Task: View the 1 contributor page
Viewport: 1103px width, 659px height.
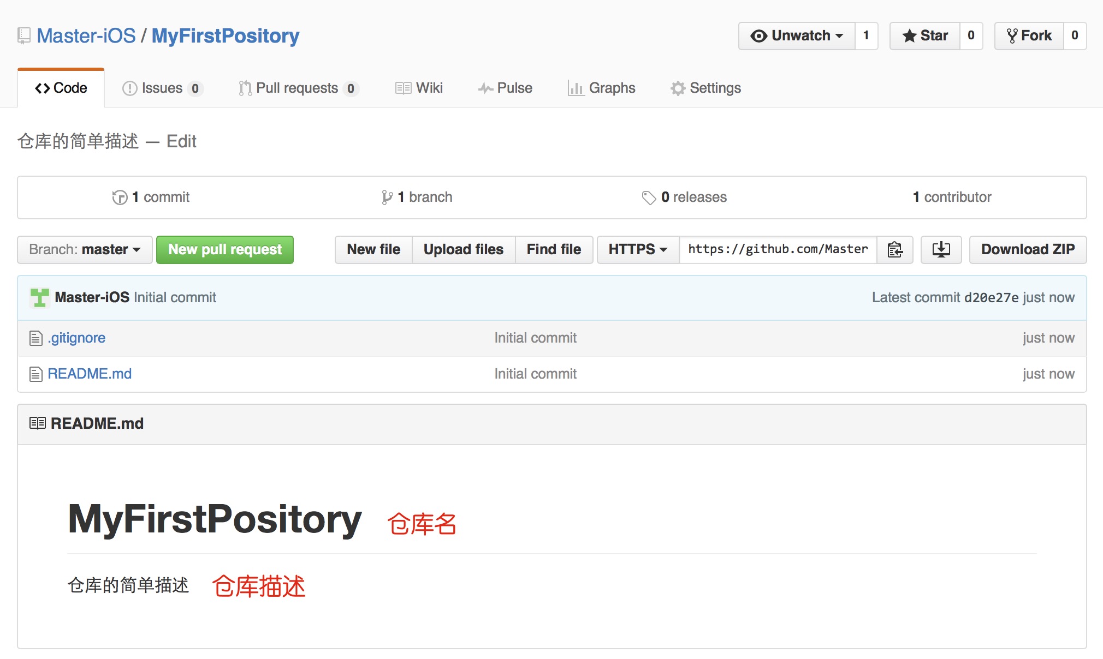Action: click(x=952, y=197)
